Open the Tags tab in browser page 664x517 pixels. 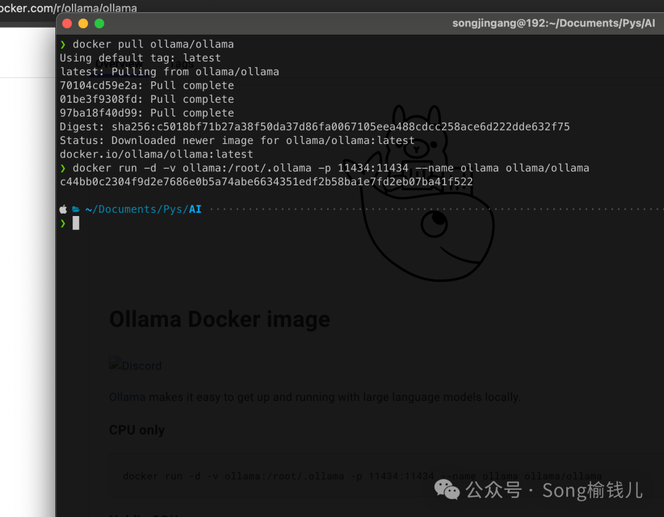[181, 64]
